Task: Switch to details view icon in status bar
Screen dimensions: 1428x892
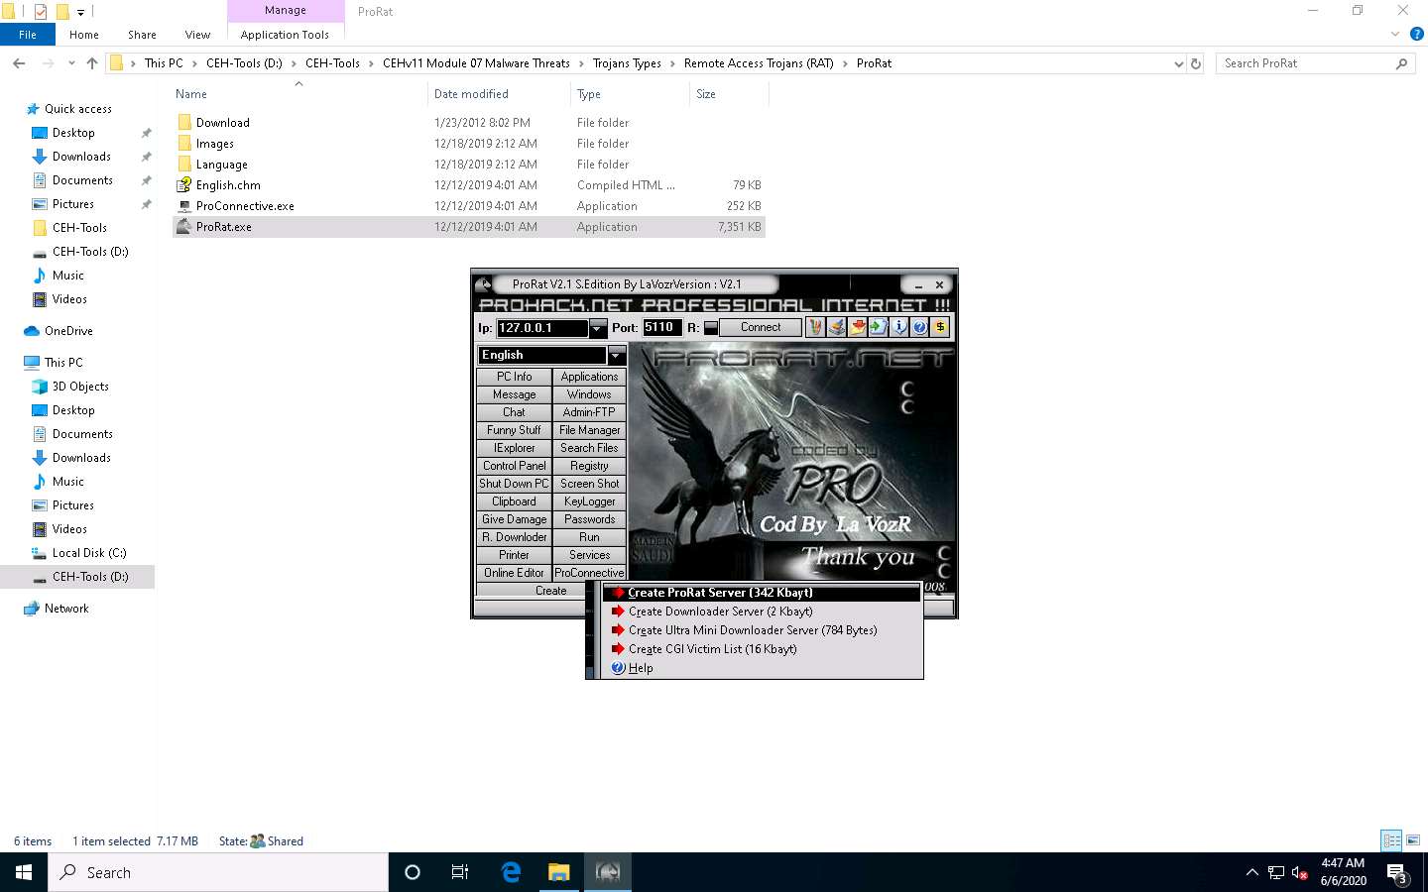Action: tap(1392, 840)
